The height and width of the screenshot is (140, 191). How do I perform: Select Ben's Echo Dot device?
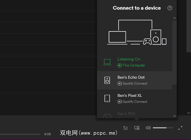click(131, 77)
